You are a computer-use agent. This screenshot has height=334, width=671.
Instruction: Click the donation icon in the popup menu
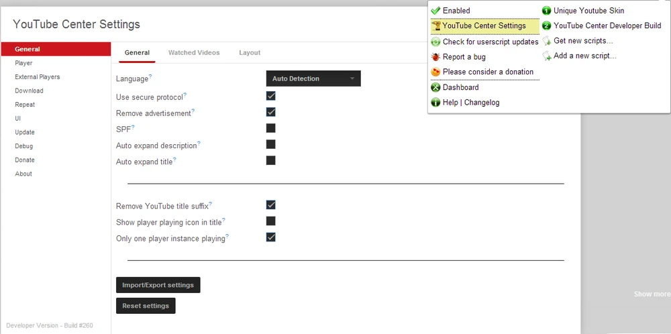435,72
